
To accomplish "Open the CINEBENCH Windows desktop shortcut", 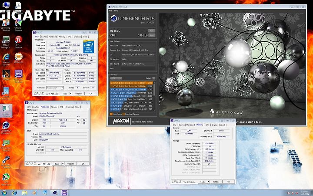I will point(6,128).
